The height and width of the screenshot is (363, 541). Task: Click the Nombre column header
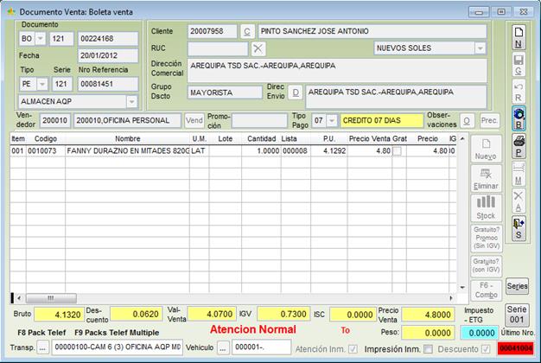127,138
